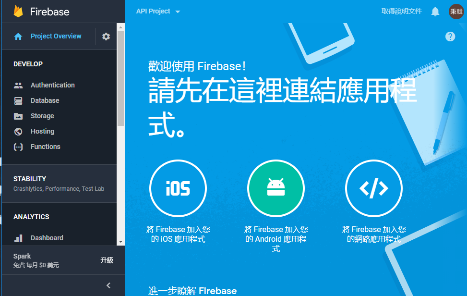Add Firebase to iOS app circle
Viewport: 467px width, 296px height.
tap(178, 188)
